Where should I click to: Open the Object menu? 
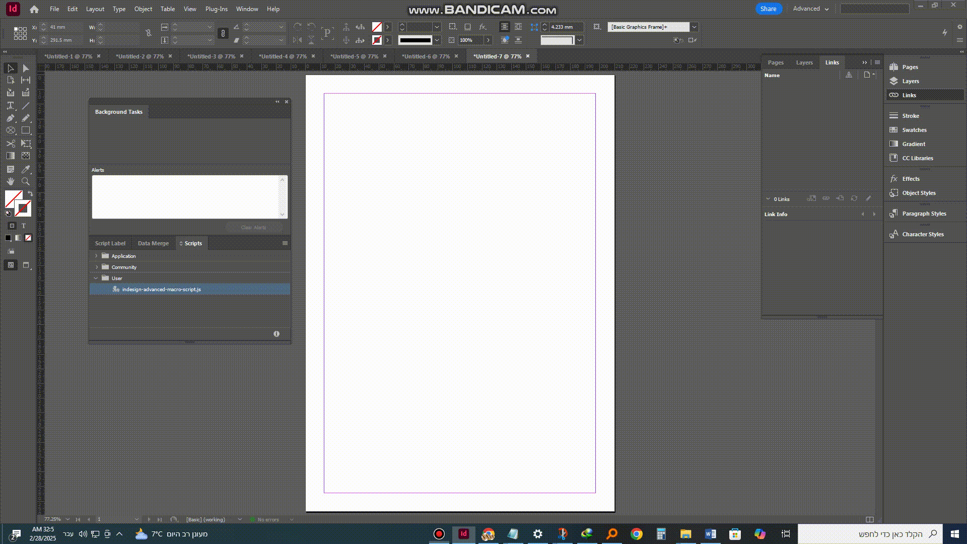click(x=143, y=9)
